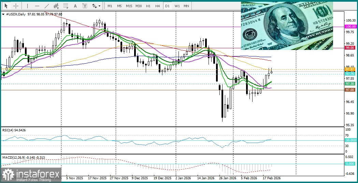Pick the vertical line drawing tool
358x183 pixels.
[x=27, y=6]
